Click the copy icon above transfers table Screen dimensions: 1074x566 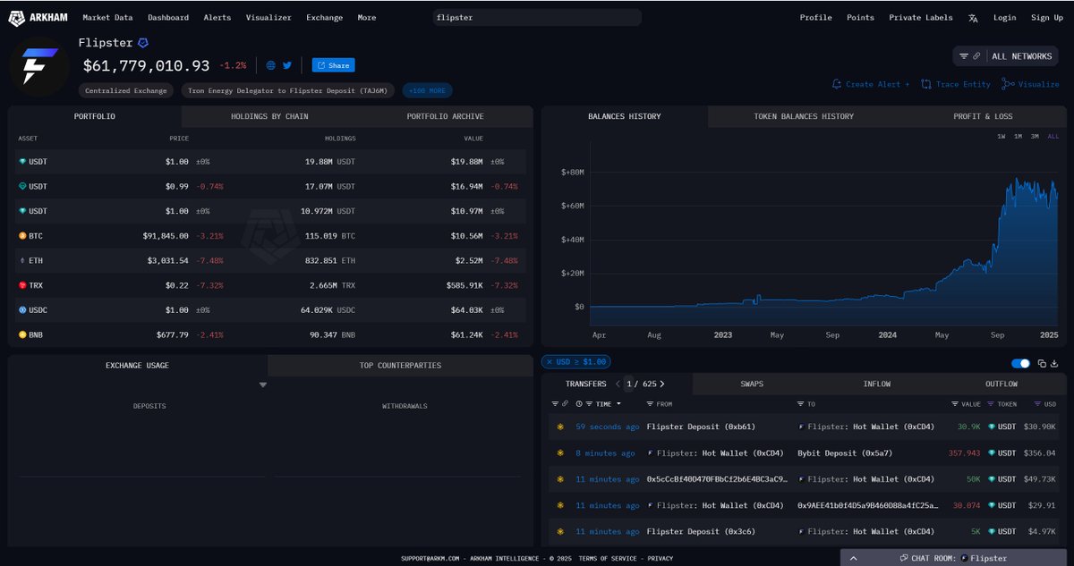coord(1042,363)
